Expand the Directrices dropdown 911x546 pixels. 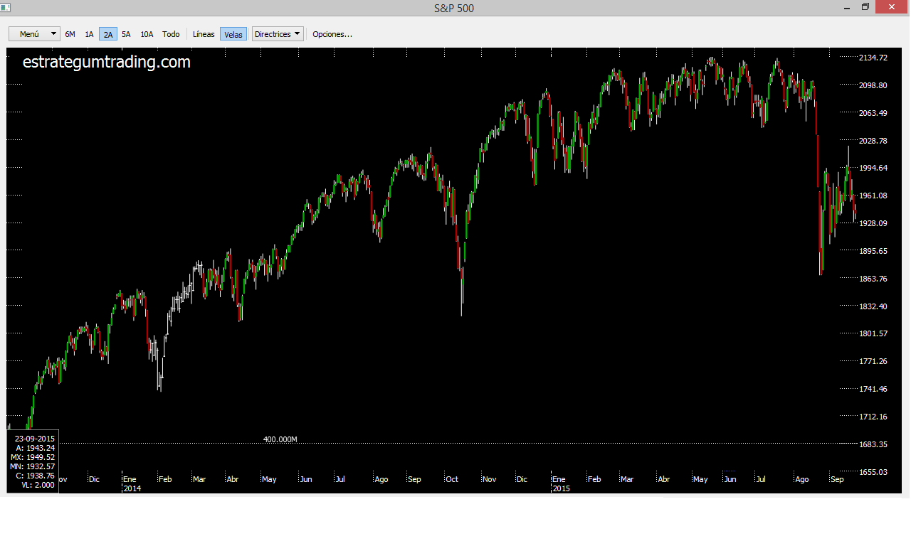[x=278, y=34]
